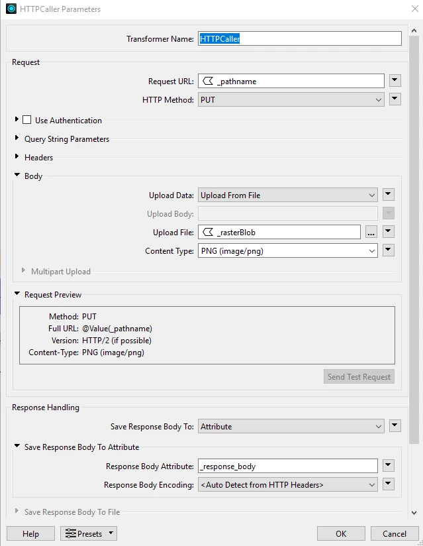Click the Request URL input field
The width and height of the screenshot is (423, 546).
click(x=291, y=81)
